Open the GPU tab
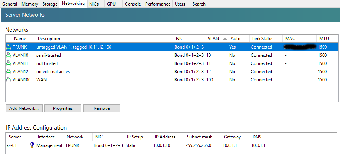This screenshot has width=340, height=154. click(x=111, y=4)
